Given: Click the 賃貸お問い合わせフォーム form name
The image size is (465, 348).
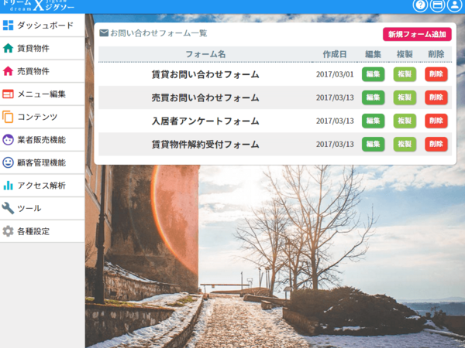Looking at the screenshot, I should pyautogui.click(x=205, y=75).
